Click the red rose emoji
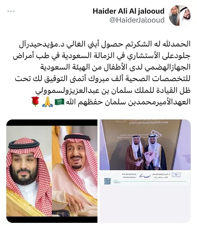This screenshot has width=197, height=226. (35, 102)
